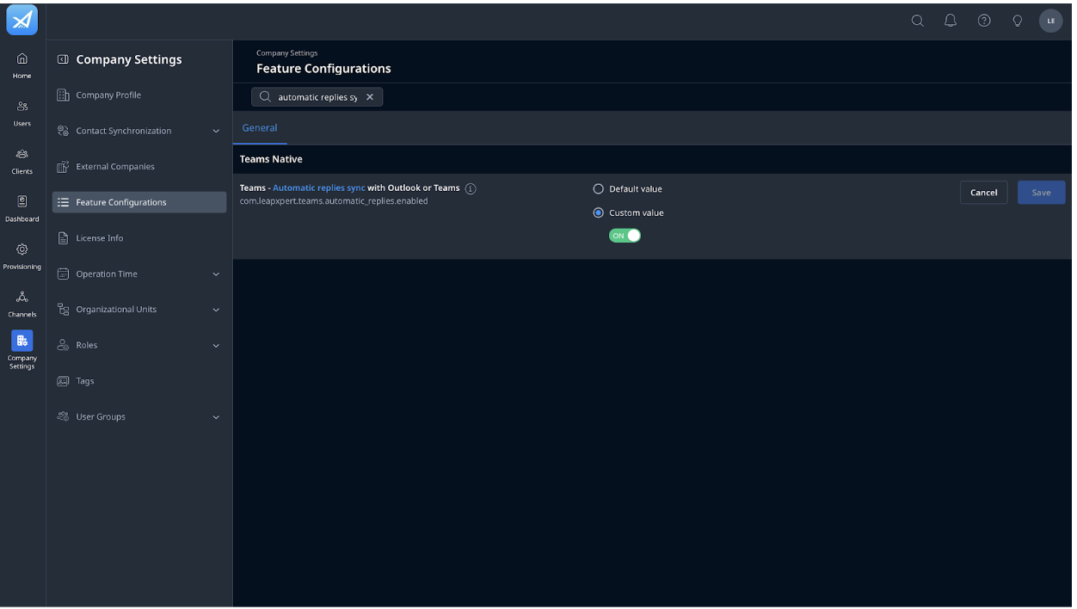Open the Clients section icon

coord(22,154)
